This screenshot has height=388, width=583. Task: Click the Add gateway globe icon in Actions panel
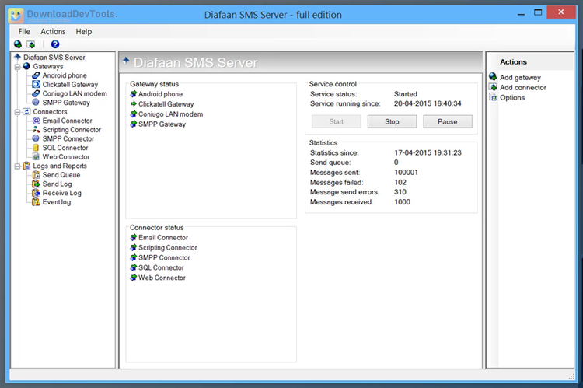493,77
